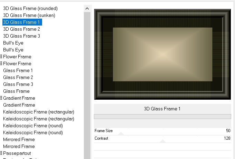Click scroll-up arrow of filter list
Image resolution: width=235 pixels, height=159 pixels.
pyautogui.click(x=87, y=9)
